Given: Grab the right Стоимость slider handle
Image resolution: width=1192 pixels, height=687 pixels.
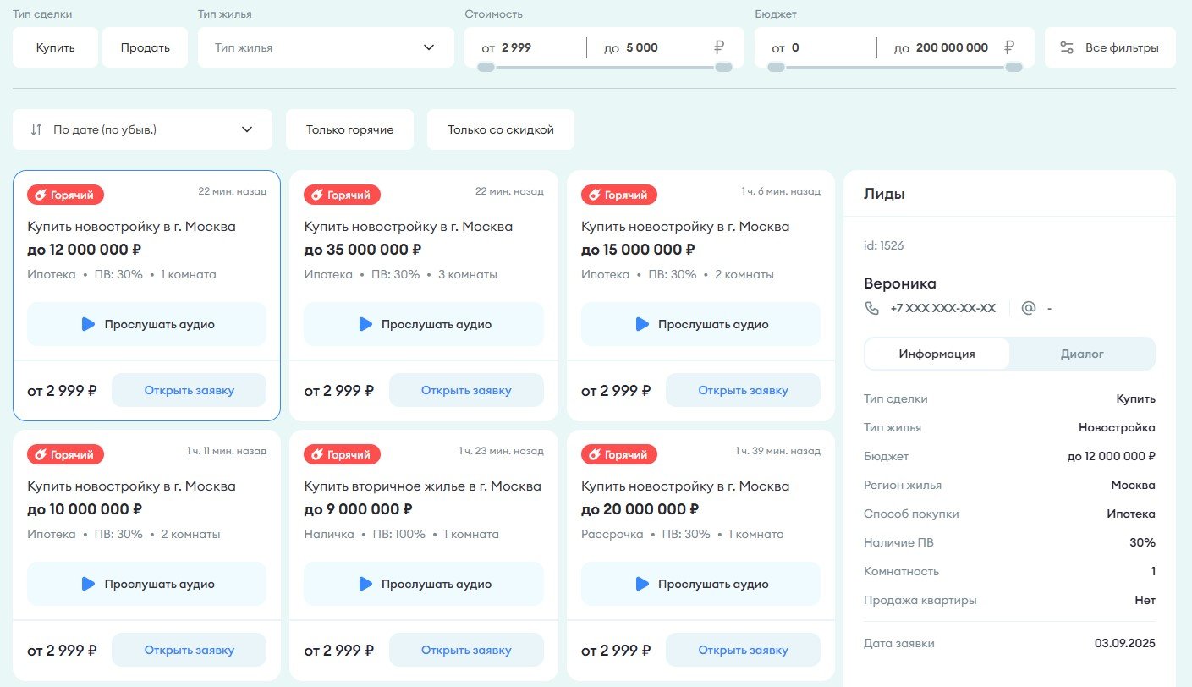Looking at the screenshot, I should (723, 67).
